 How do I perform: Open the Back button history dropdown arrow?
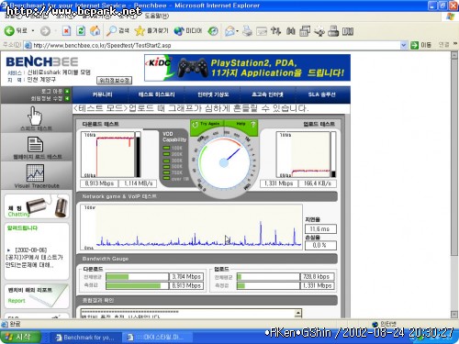click(33, 31)
